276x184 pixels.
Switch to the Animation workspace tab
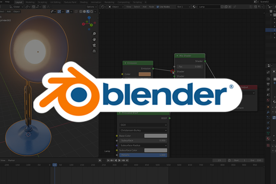coord(96,2)
